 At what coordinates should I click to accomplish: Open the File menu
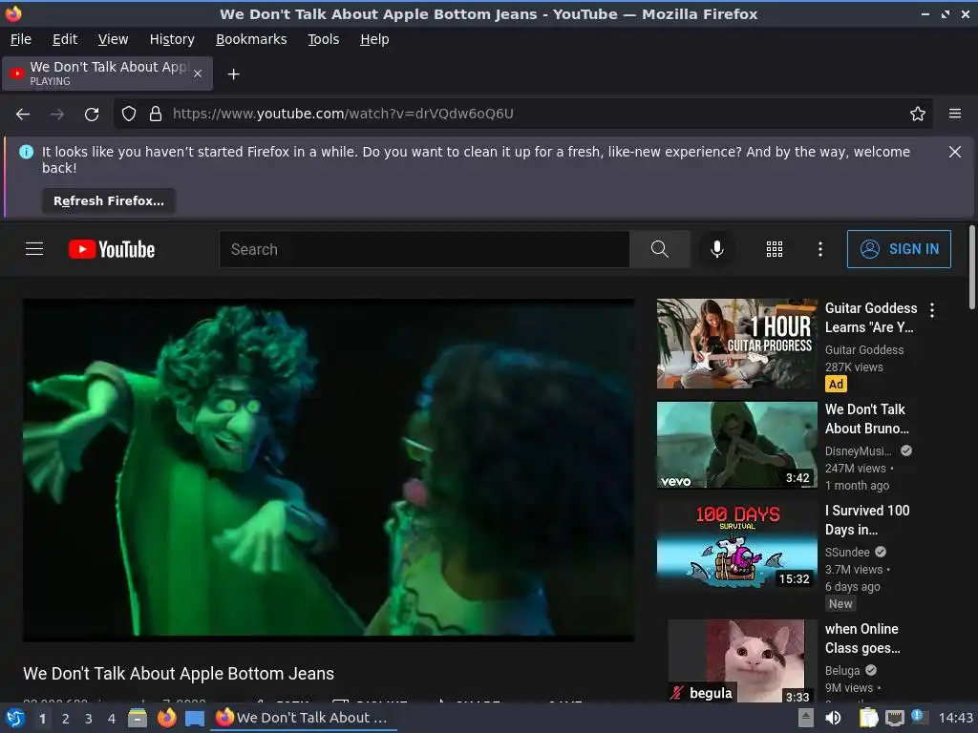[21, 39]
